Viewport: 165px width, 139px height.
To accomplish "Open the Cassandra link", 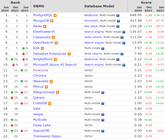I will [x=42, y=37].
